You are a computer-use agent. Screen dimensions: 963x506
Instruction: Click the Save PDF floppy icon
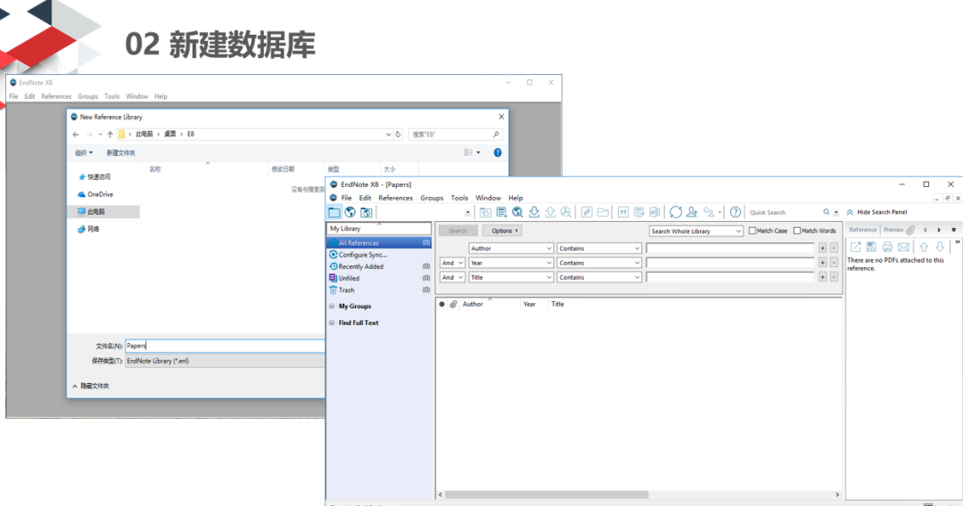tap(871, 247)
